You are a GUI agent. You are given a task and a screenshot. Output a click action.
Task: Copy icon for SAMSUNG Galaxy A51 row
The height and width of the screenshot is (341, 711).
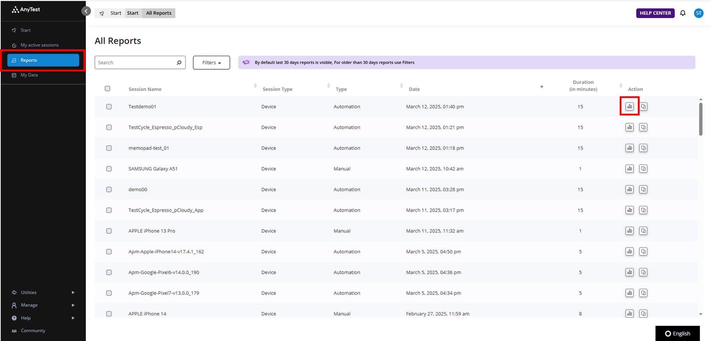(643, 169)
